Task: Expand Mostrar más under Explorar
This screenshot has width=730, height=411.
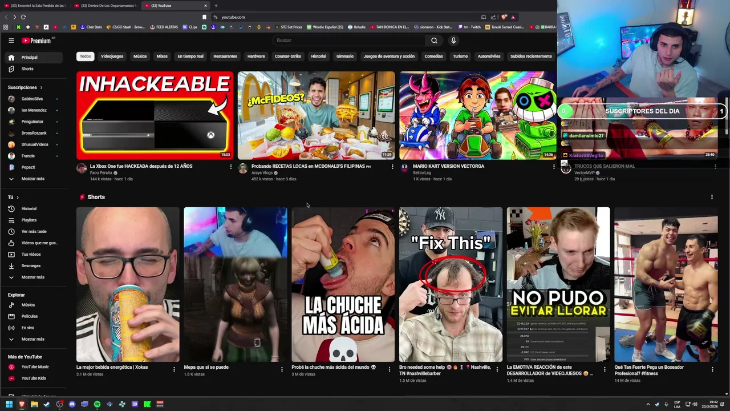Action: click(33, 339)
